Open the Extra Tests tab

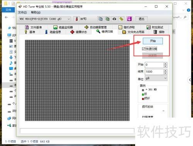155,27
